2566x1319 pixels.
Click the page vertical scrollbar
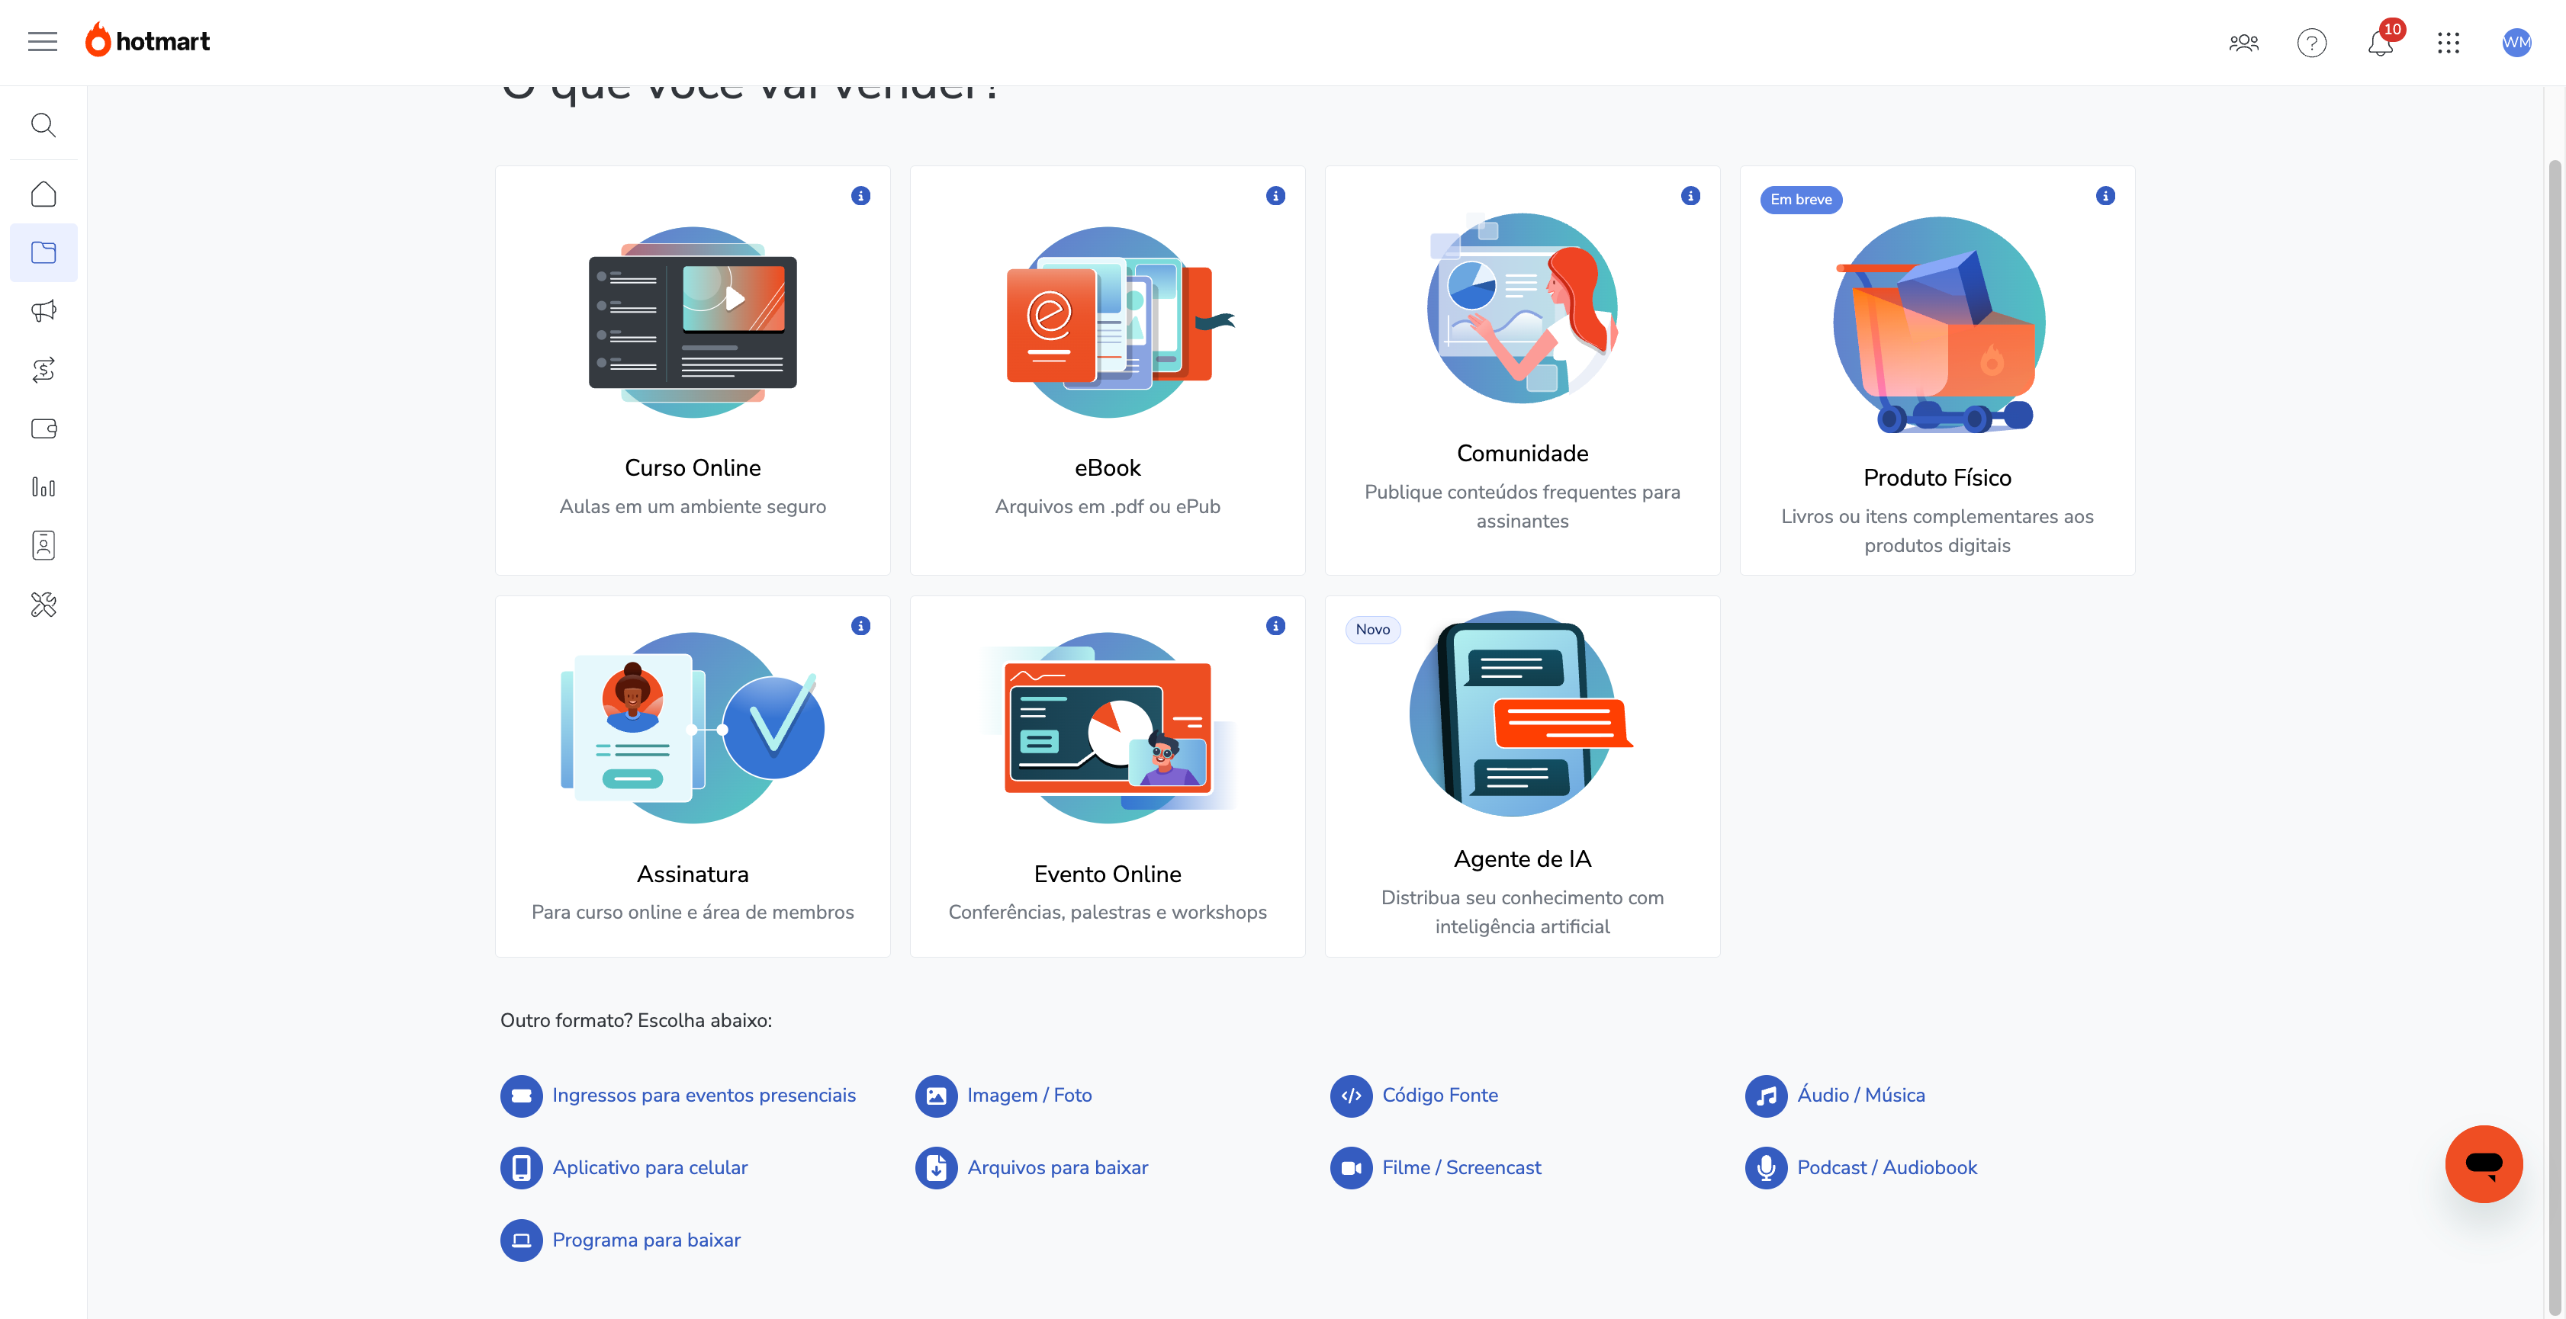(2555, 737)
